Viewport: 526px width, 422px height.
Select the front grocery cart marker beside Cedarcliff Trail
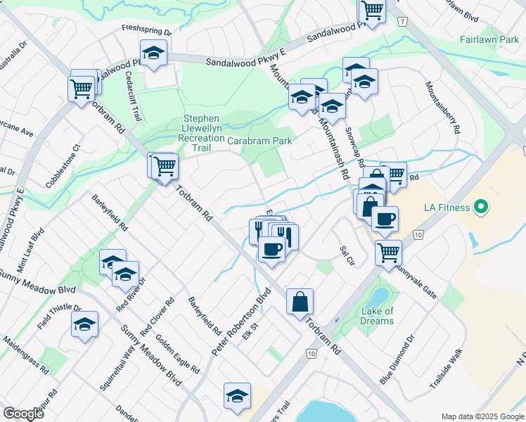point(81,89)
